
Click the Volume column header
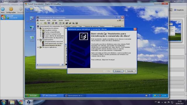click(68, 27)
